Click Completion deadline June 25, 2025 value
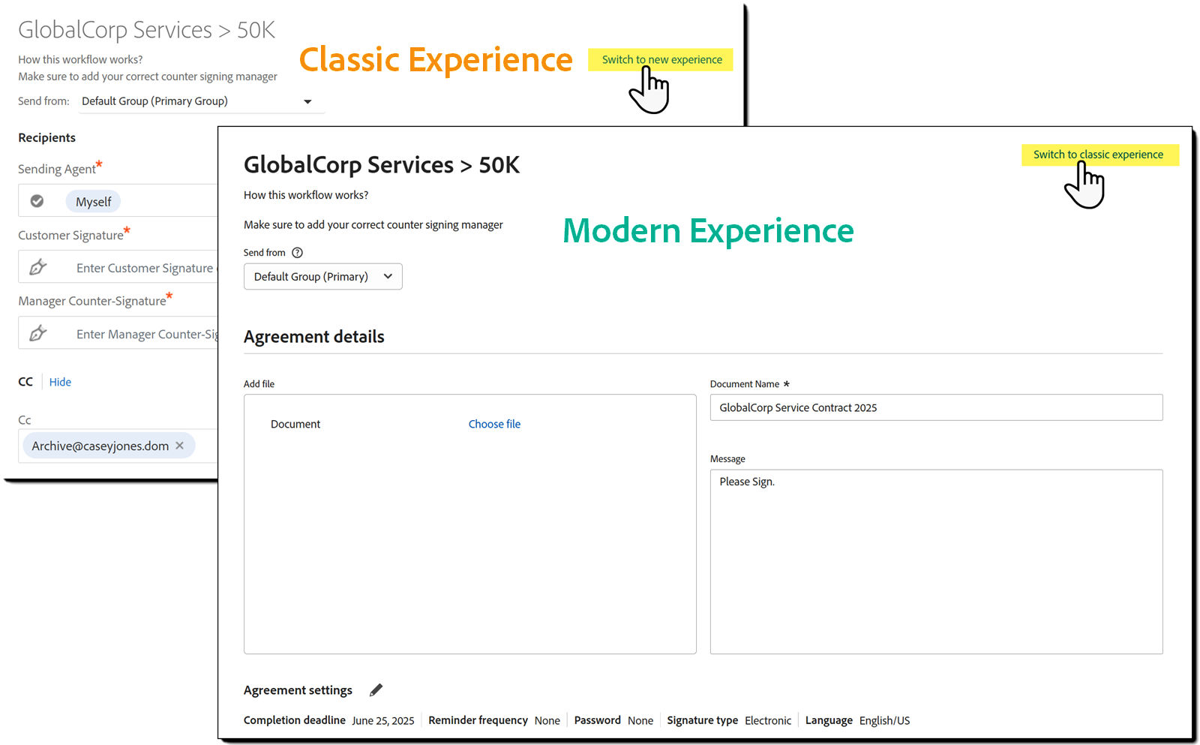 click(383, 720)
